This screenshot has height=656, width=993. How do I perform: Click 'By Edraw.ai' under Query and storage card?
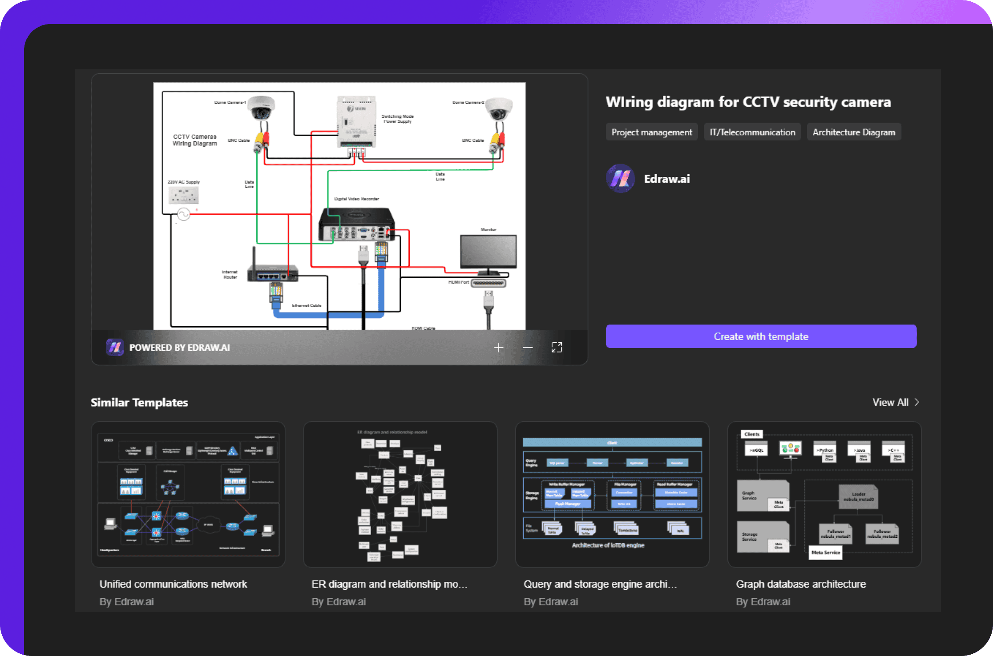click(551, 602)
